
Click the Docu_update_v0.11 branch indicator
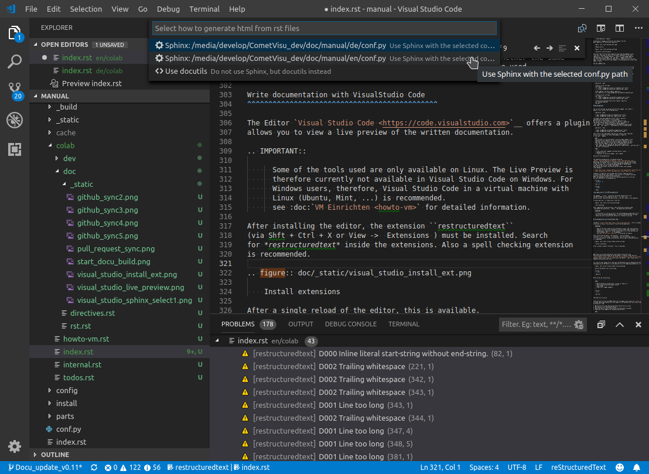click(45, 468)
